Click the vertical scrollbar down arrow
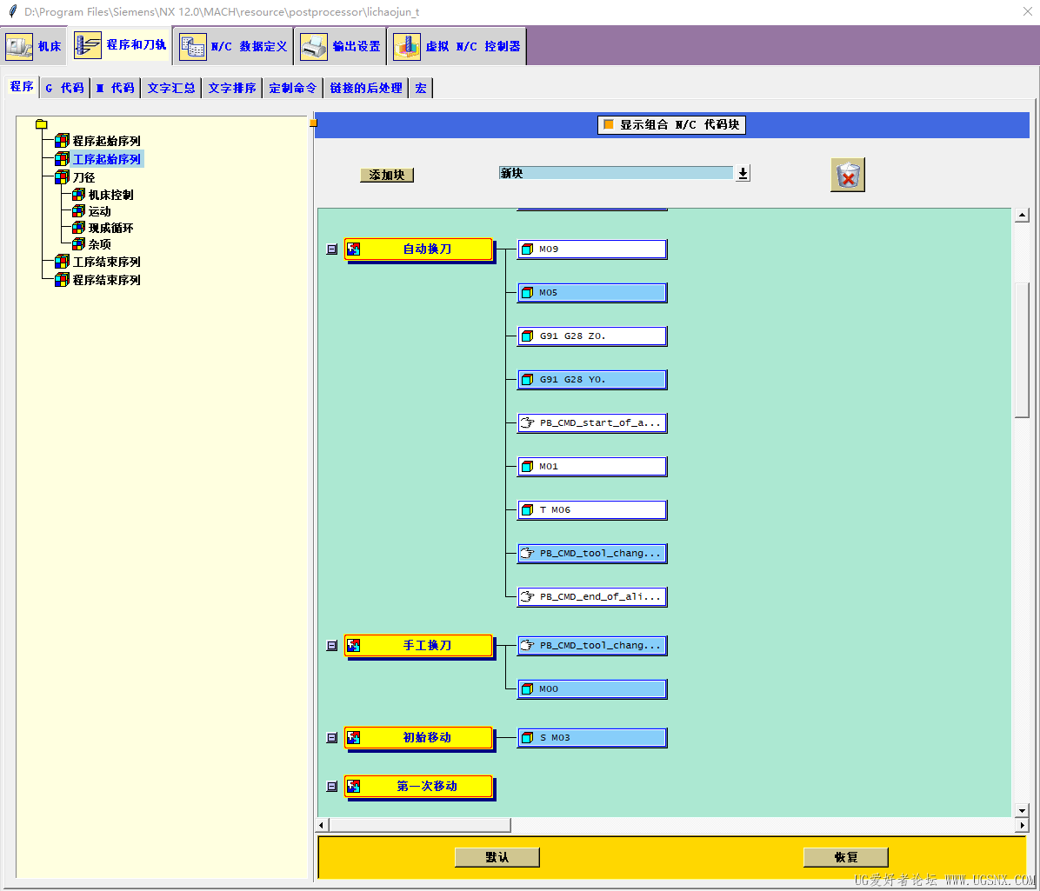This screenshot has height=891, width=1040. coord(1022,810)
